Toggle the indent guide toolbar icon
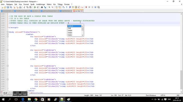This screenshot has width=183, height=102. tap(70, 7)
